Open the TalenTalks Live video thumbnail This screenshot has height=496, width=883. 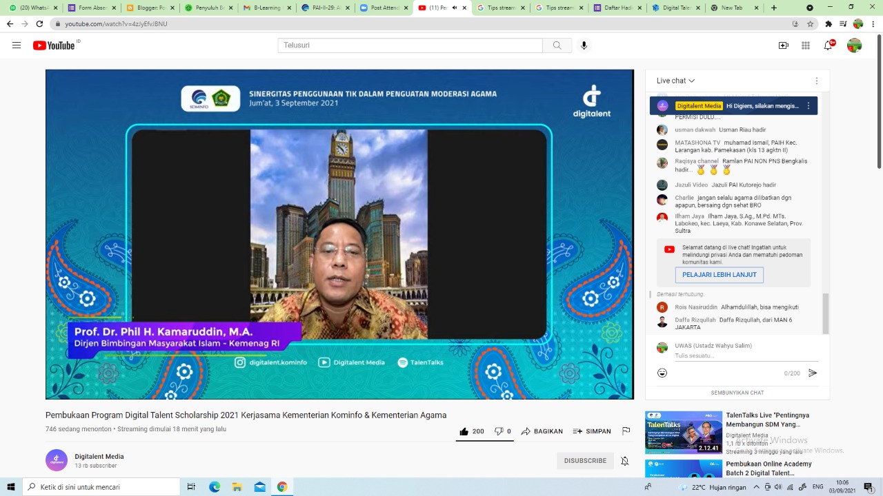click(x=684, y=432)
